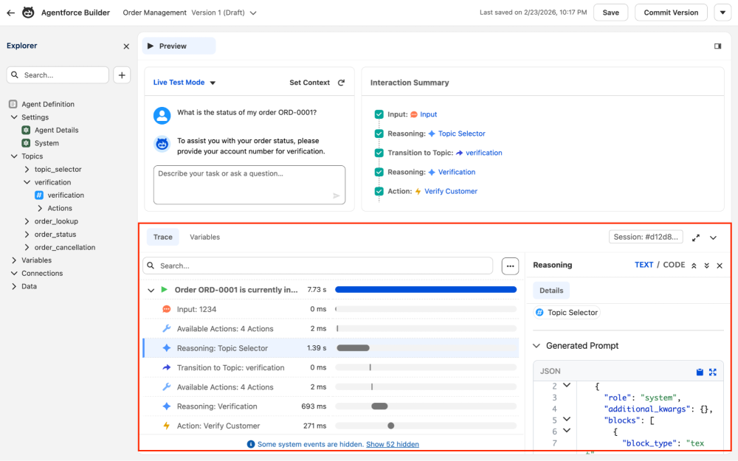Screen dimensions: 738x461
Task: Toggle the right side panel icon
Action: pos(717,46)
